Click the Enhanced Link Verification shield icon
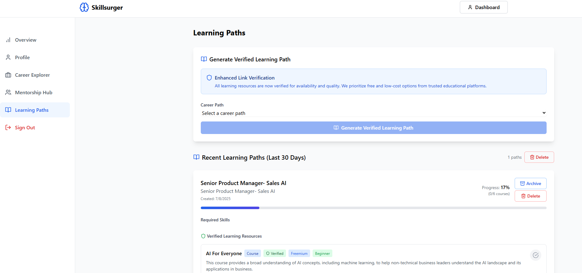582x273 pixels. (209, 78)
